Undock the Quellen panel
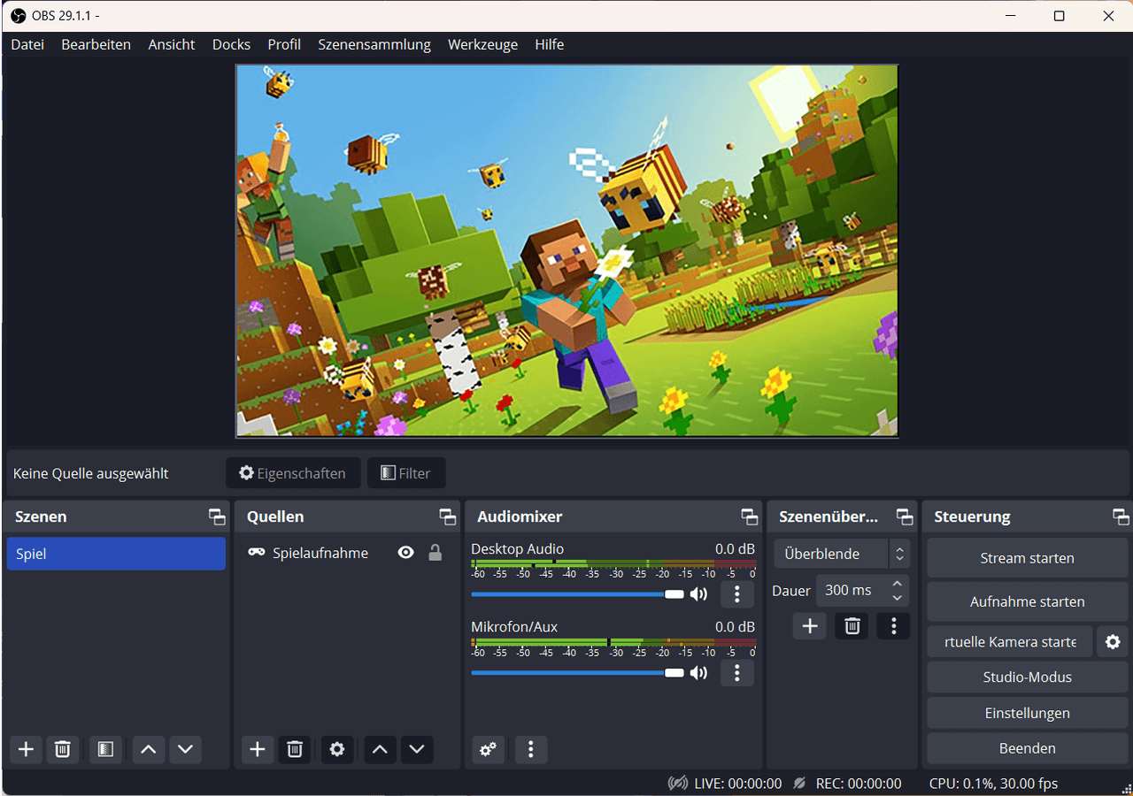The width and height of the screenshot is (1133, 796). click(x=449, y=517)
